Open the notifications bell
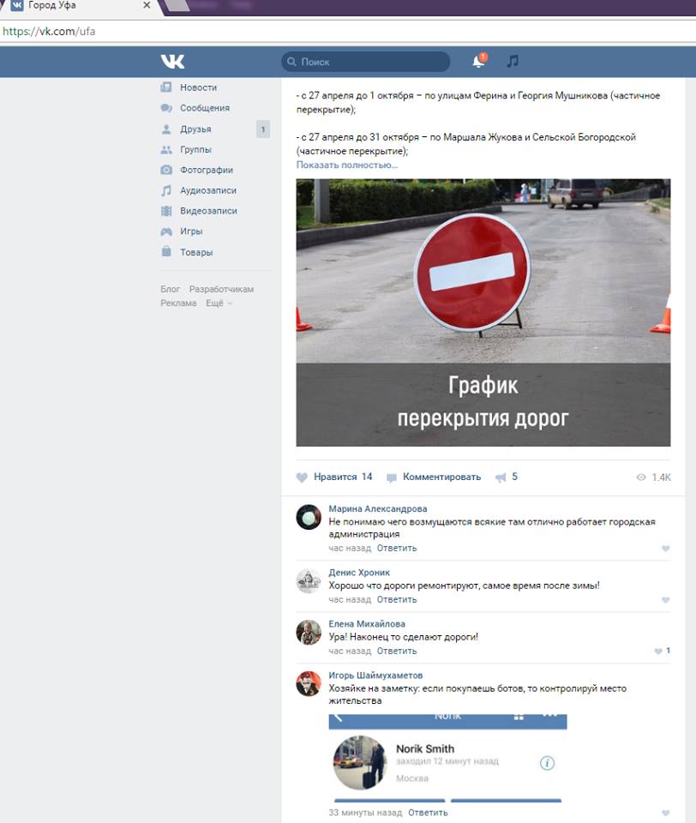 (478, 62)
